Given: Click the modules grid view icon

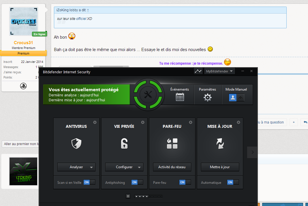Looking at the screenshot, I should pos(128,196).
